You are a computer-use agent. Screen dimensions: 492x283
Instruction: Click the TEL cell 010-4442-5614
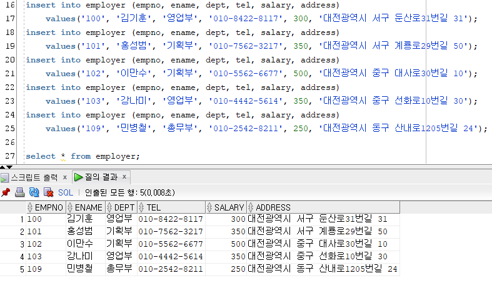click(171, 257)
